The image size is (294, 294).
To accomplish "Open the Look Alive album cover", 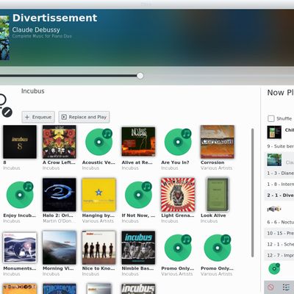I will [218, 195].
